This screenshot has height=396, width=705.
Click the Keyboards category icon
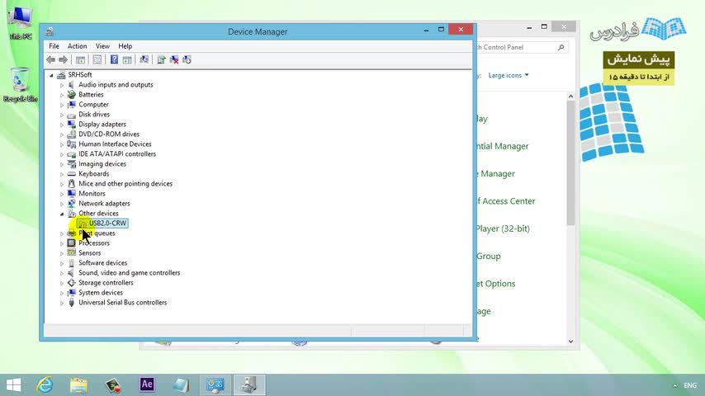point(72,173)
